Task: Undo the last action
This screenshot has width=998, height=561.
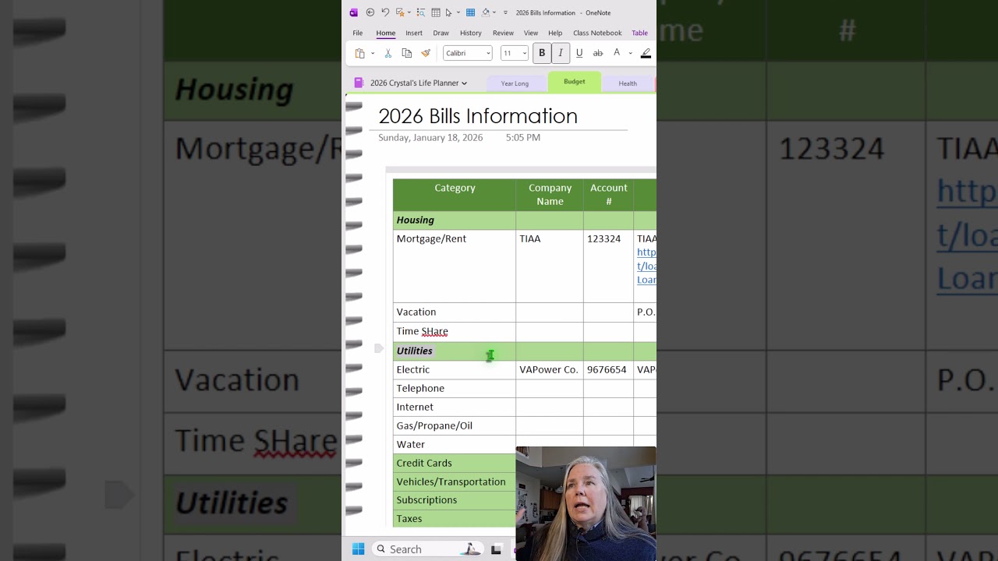Action: pyautogui.click(x=385, y=12)
